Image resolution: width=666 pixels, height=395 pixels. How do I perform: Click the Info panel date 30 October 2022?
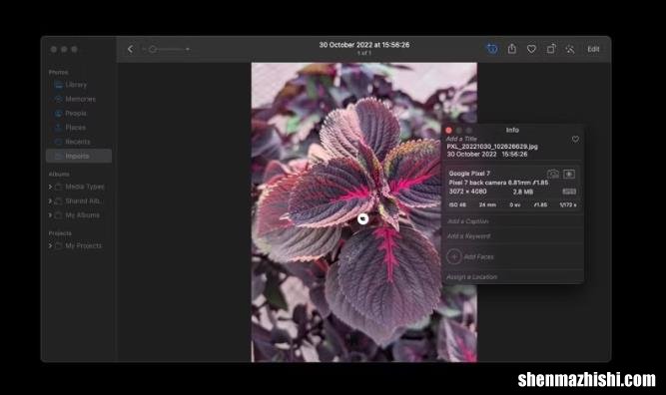point(471,155)
